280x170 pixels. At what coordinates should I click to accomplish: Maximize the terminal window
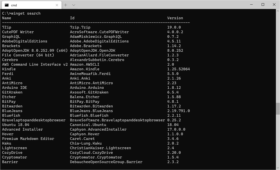[x=263, y=5]
